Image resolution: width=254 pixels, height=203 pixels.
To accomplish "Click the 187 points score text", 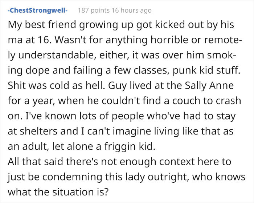I will pyautogui.click(x=94, y=11).
